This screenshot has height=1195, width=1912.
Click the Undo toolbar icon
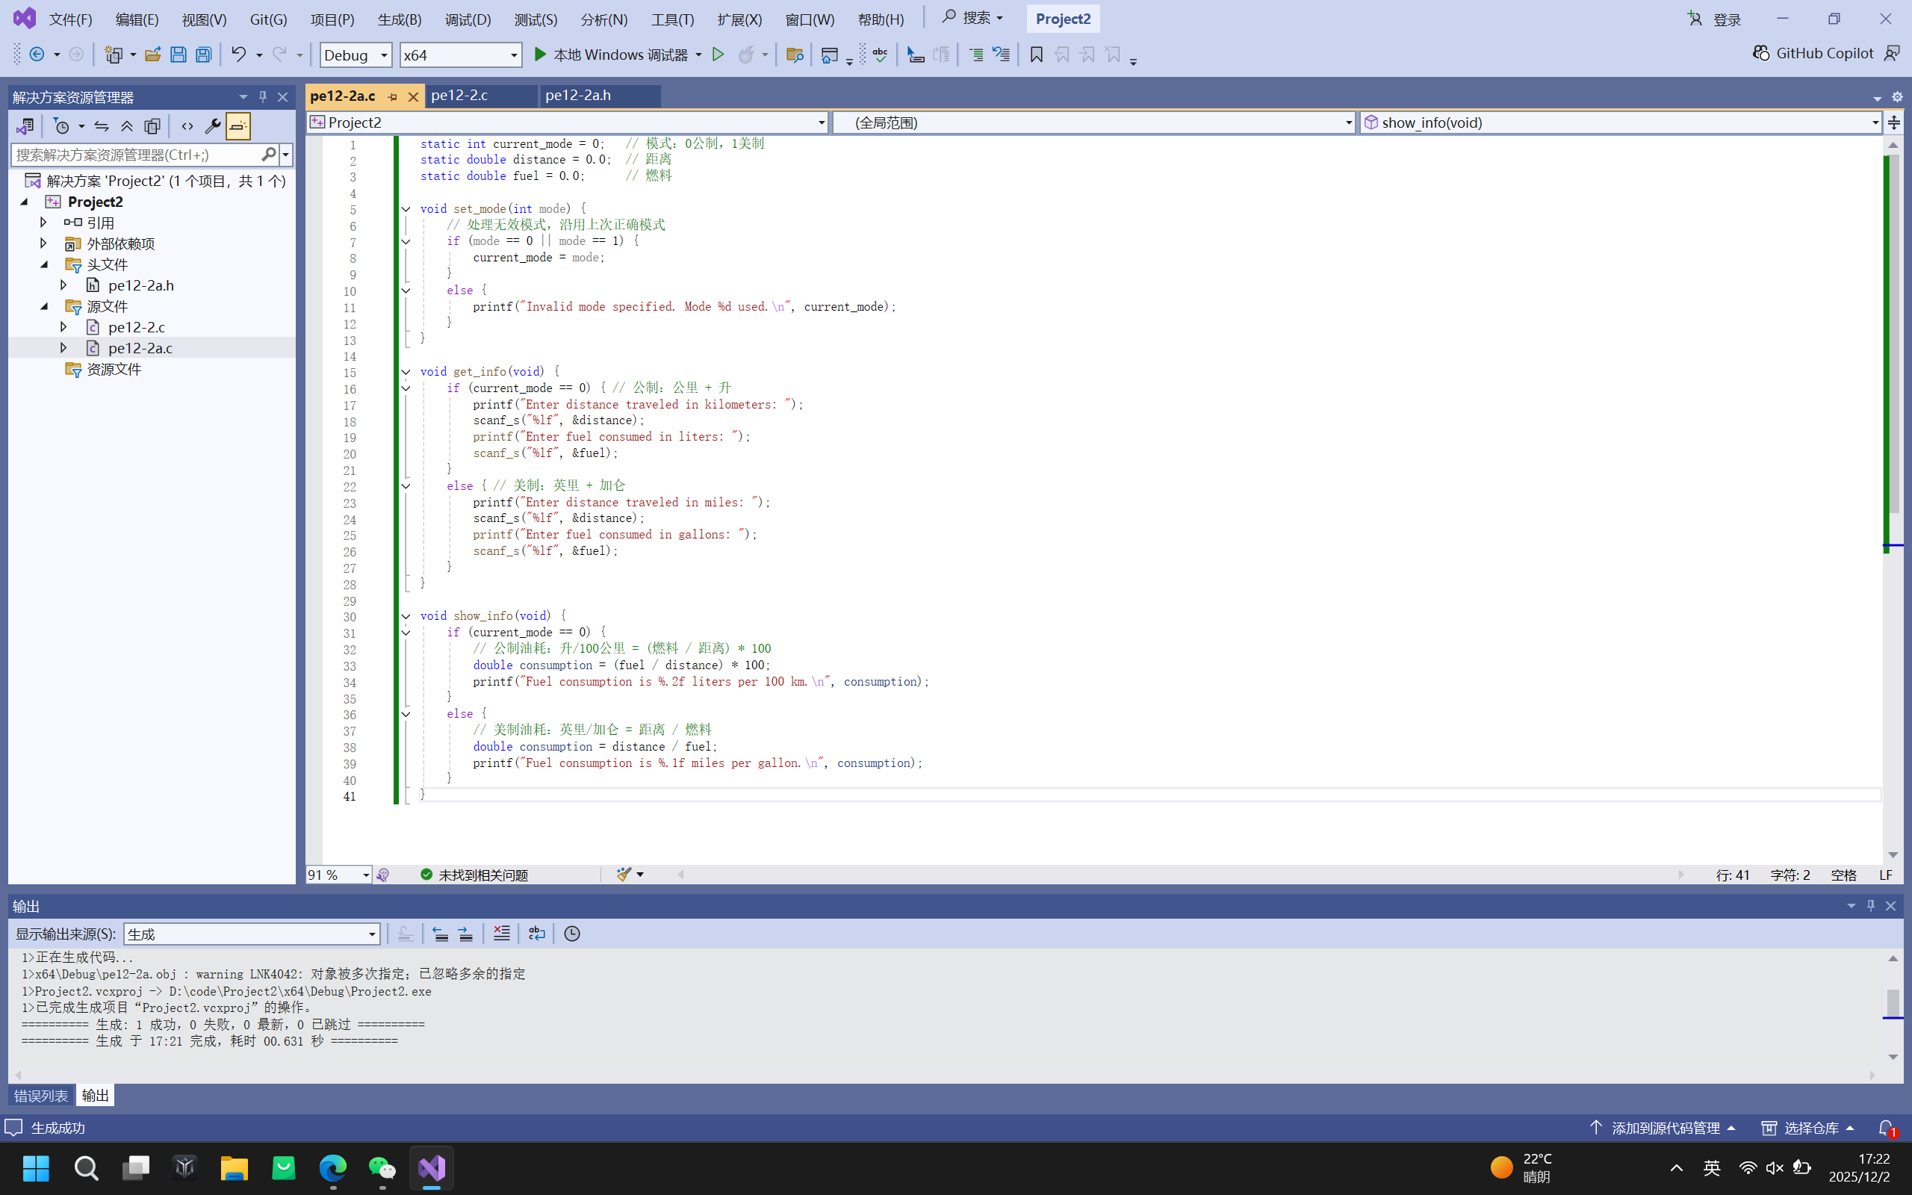tap(238, 55)
